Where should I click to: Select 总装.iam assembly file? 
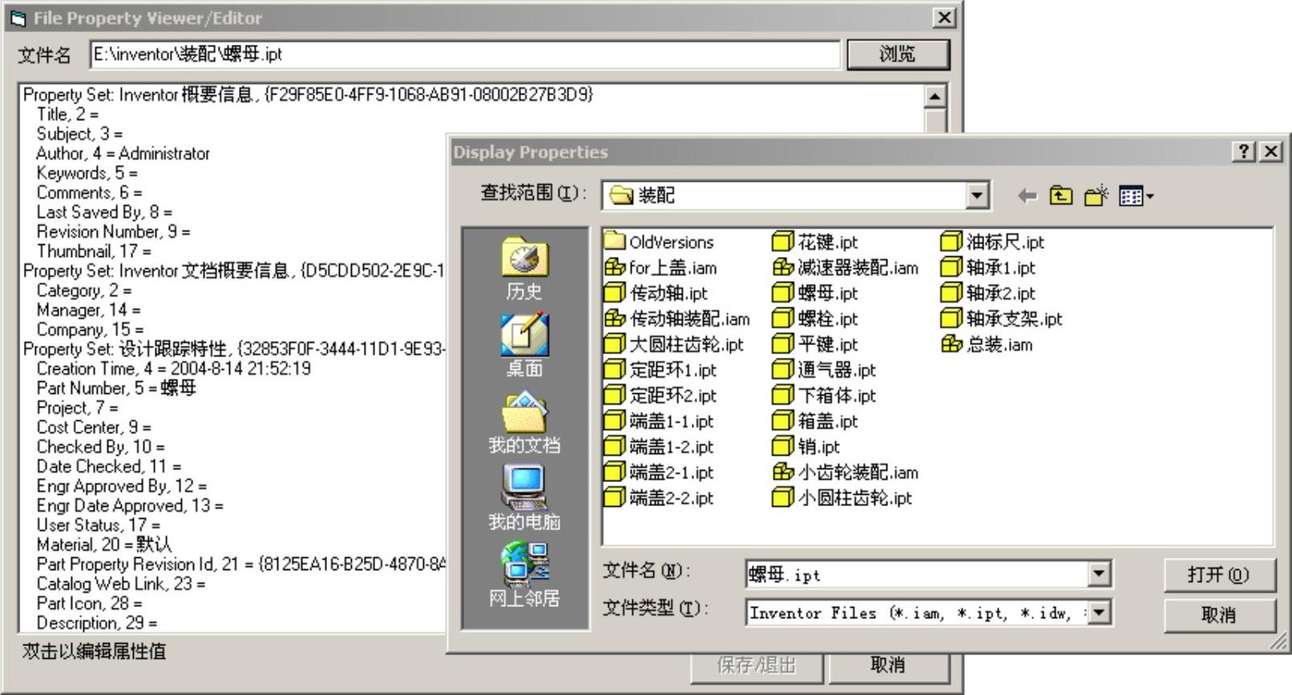987,344
